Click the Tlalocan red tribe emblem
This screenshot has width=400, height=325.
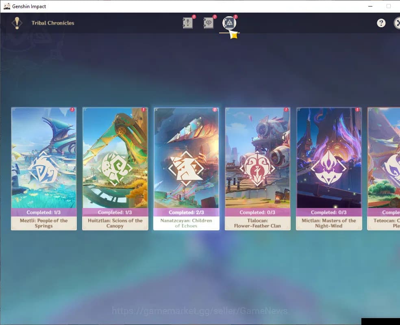click(x=257, y=168)
